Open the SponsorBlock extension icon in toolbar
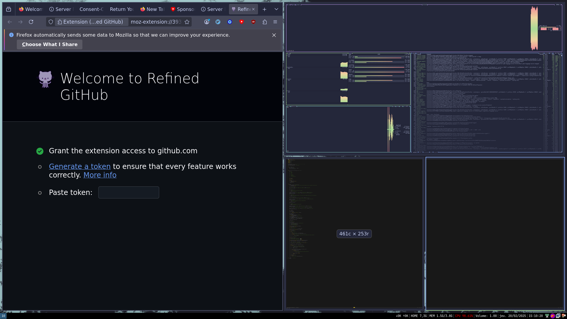 click(242, 22)
